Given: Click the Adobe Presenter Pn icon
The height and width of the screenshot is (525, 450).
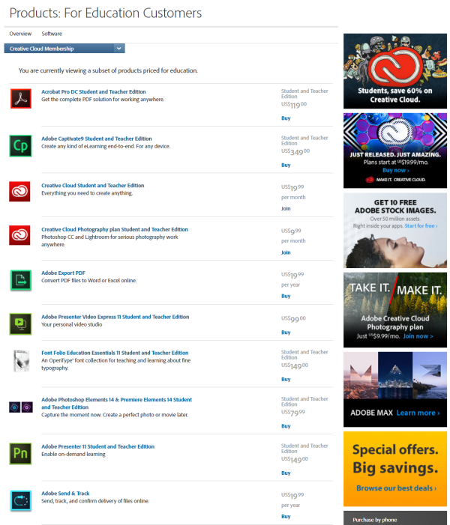Looking at the screenshot, I should point(20,453).
